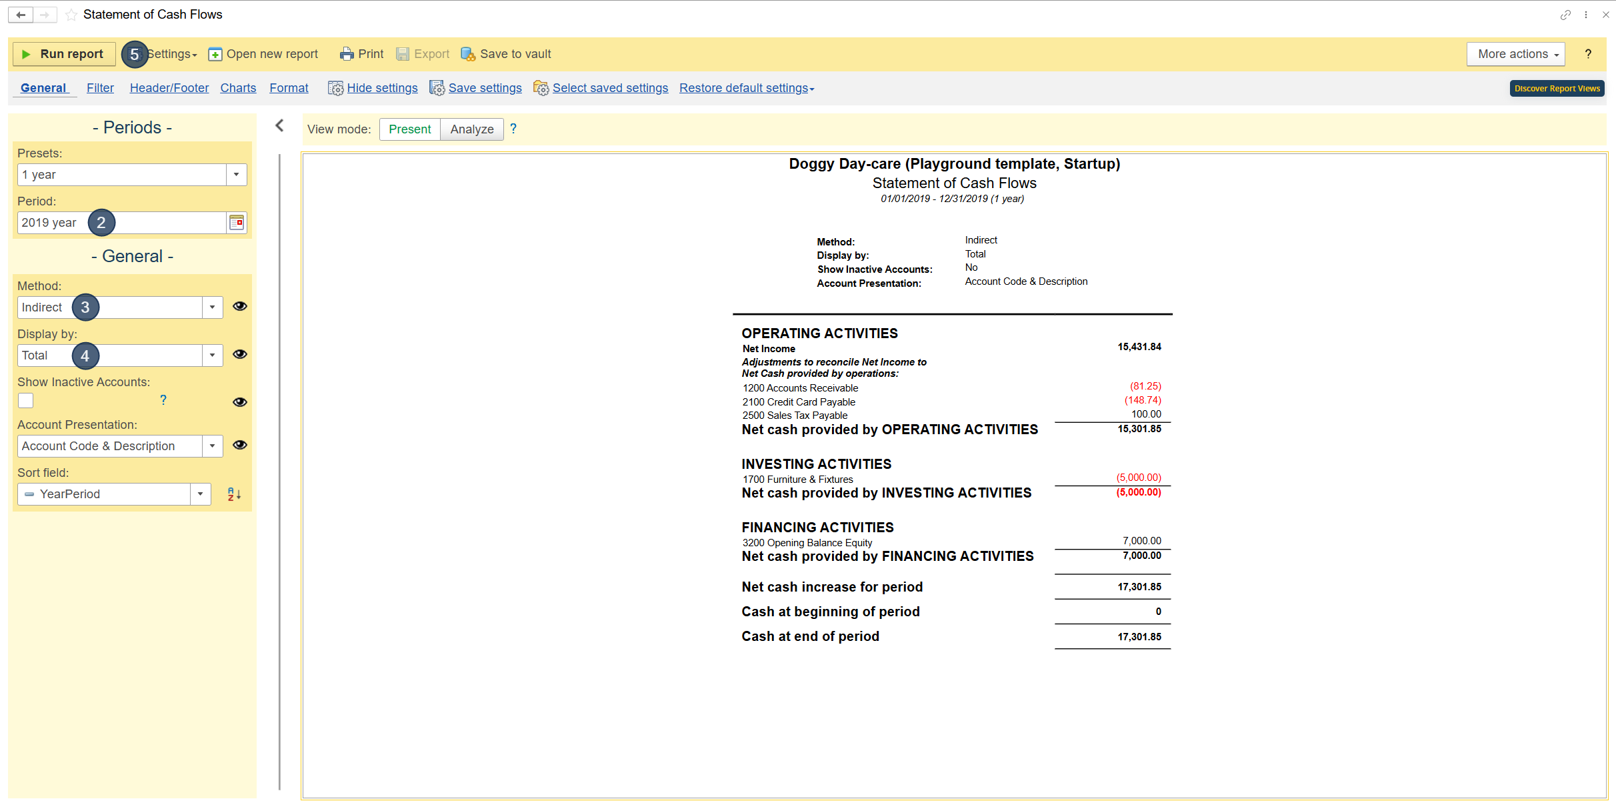This screenshot has width=1616, height=805.
Task: Click the Open new report icon
Action: tap(215, 54)
